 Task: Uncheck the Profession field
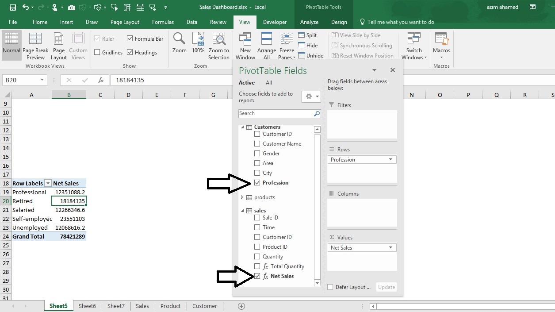click(257, 183)
